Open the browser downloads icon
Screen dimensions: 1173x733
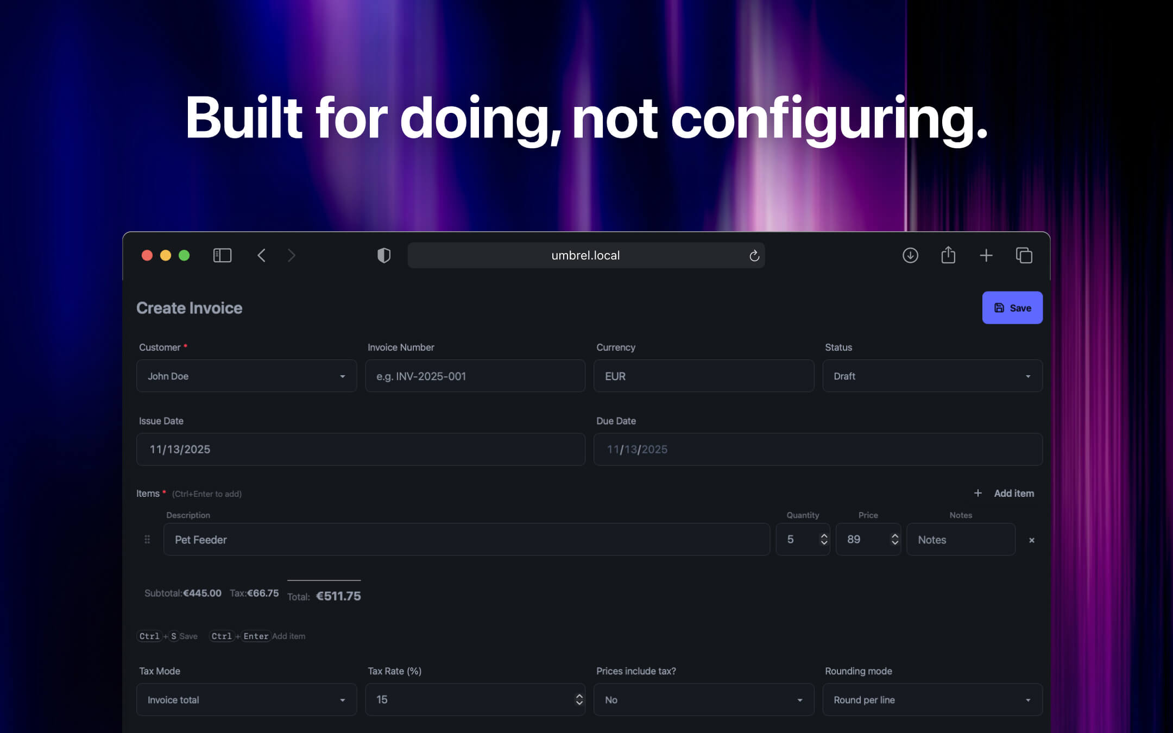pos(910,255)
